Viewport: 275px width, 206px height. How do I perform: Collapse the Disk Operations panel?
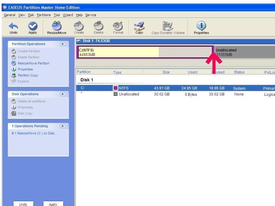tap(63, 94)
